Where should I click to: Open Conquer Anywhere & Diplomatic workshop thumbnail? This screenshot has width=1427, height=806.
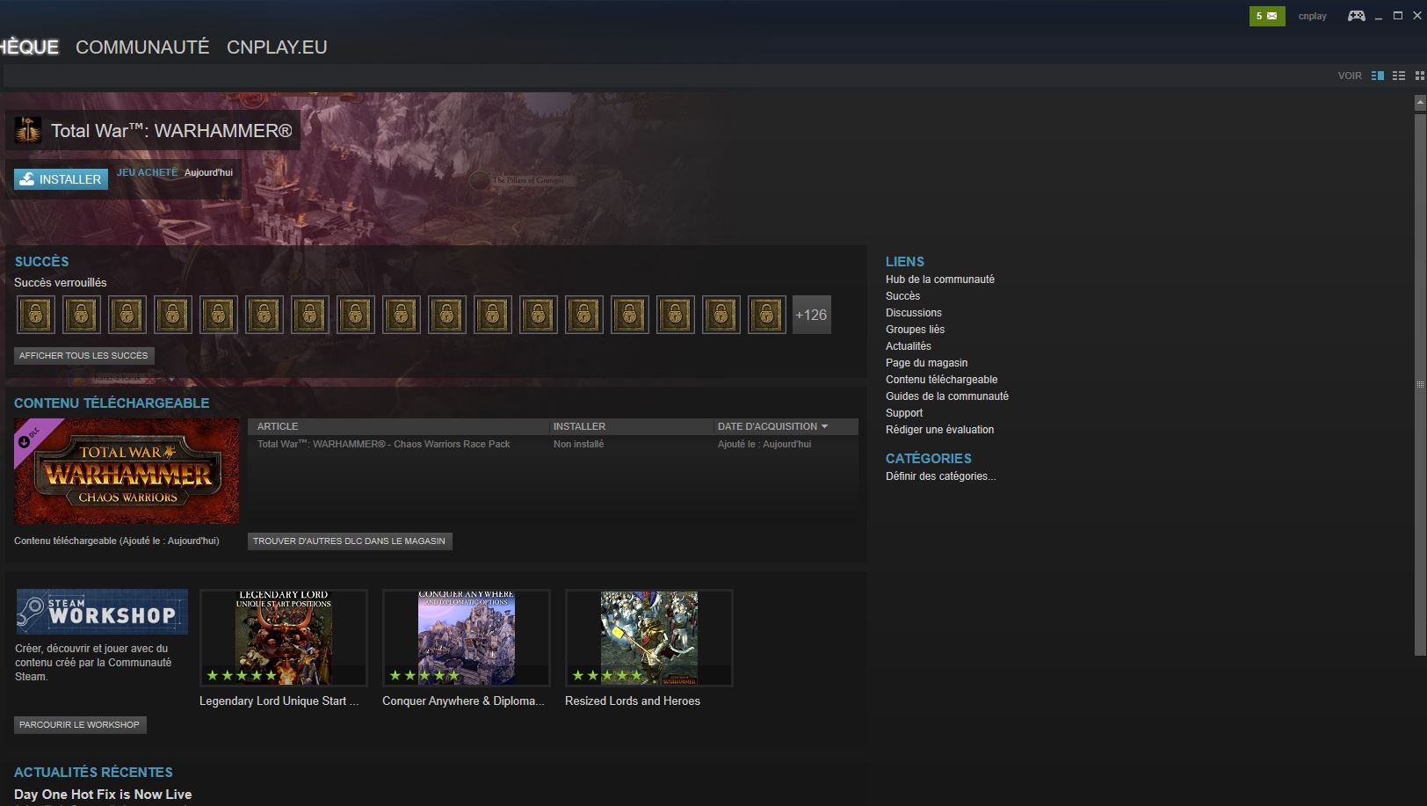pos(467,638)
